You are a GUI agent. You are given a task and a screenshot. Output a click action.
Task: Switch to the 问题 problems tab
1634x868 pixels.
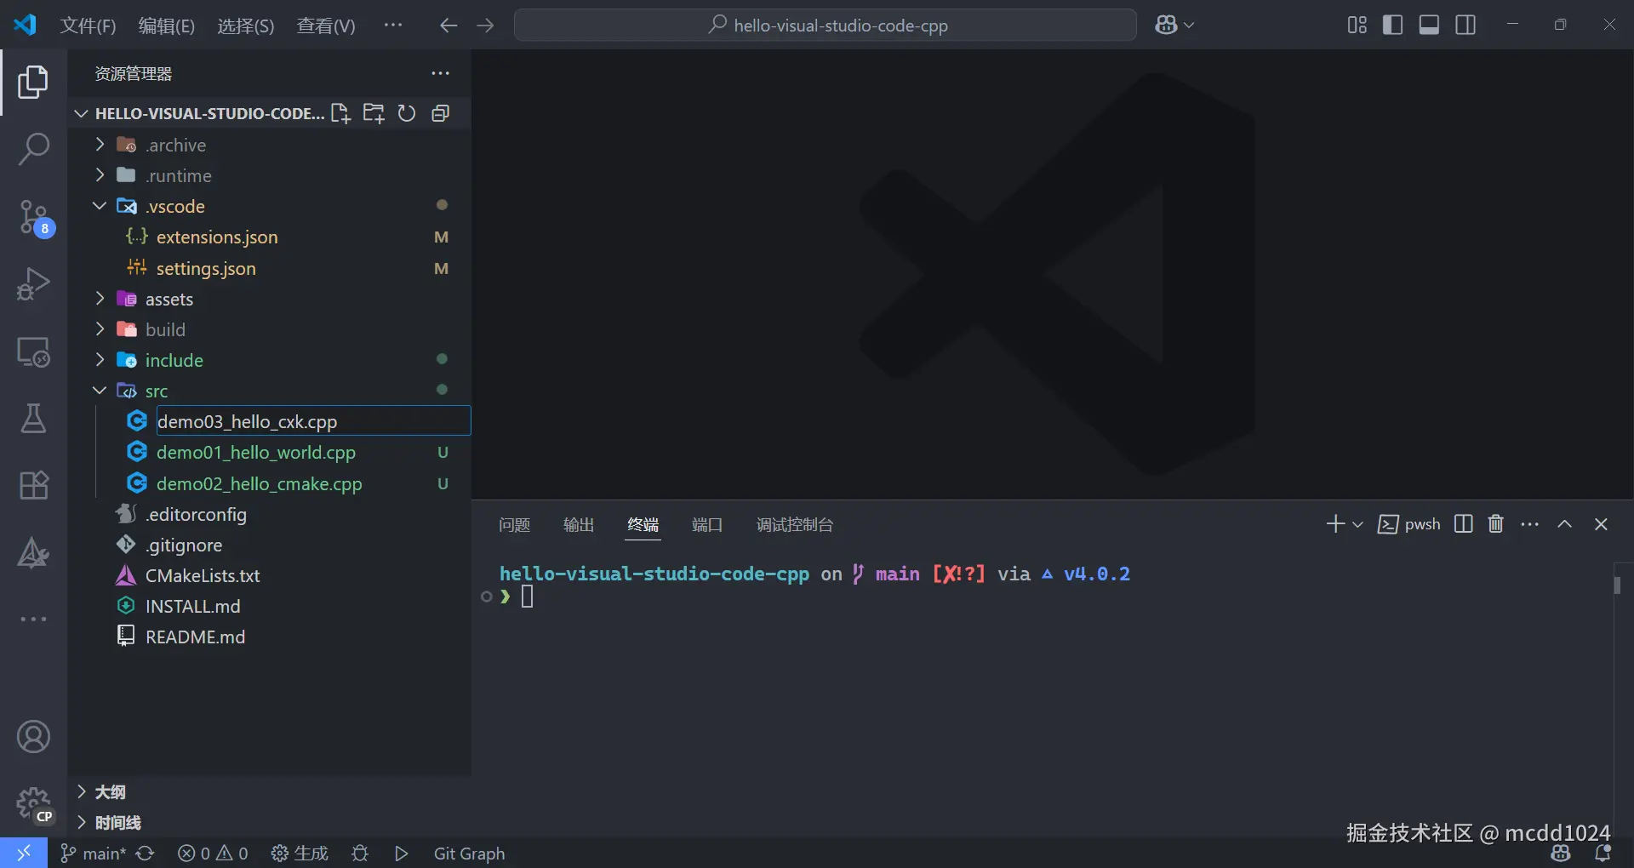tap(514, 524)
